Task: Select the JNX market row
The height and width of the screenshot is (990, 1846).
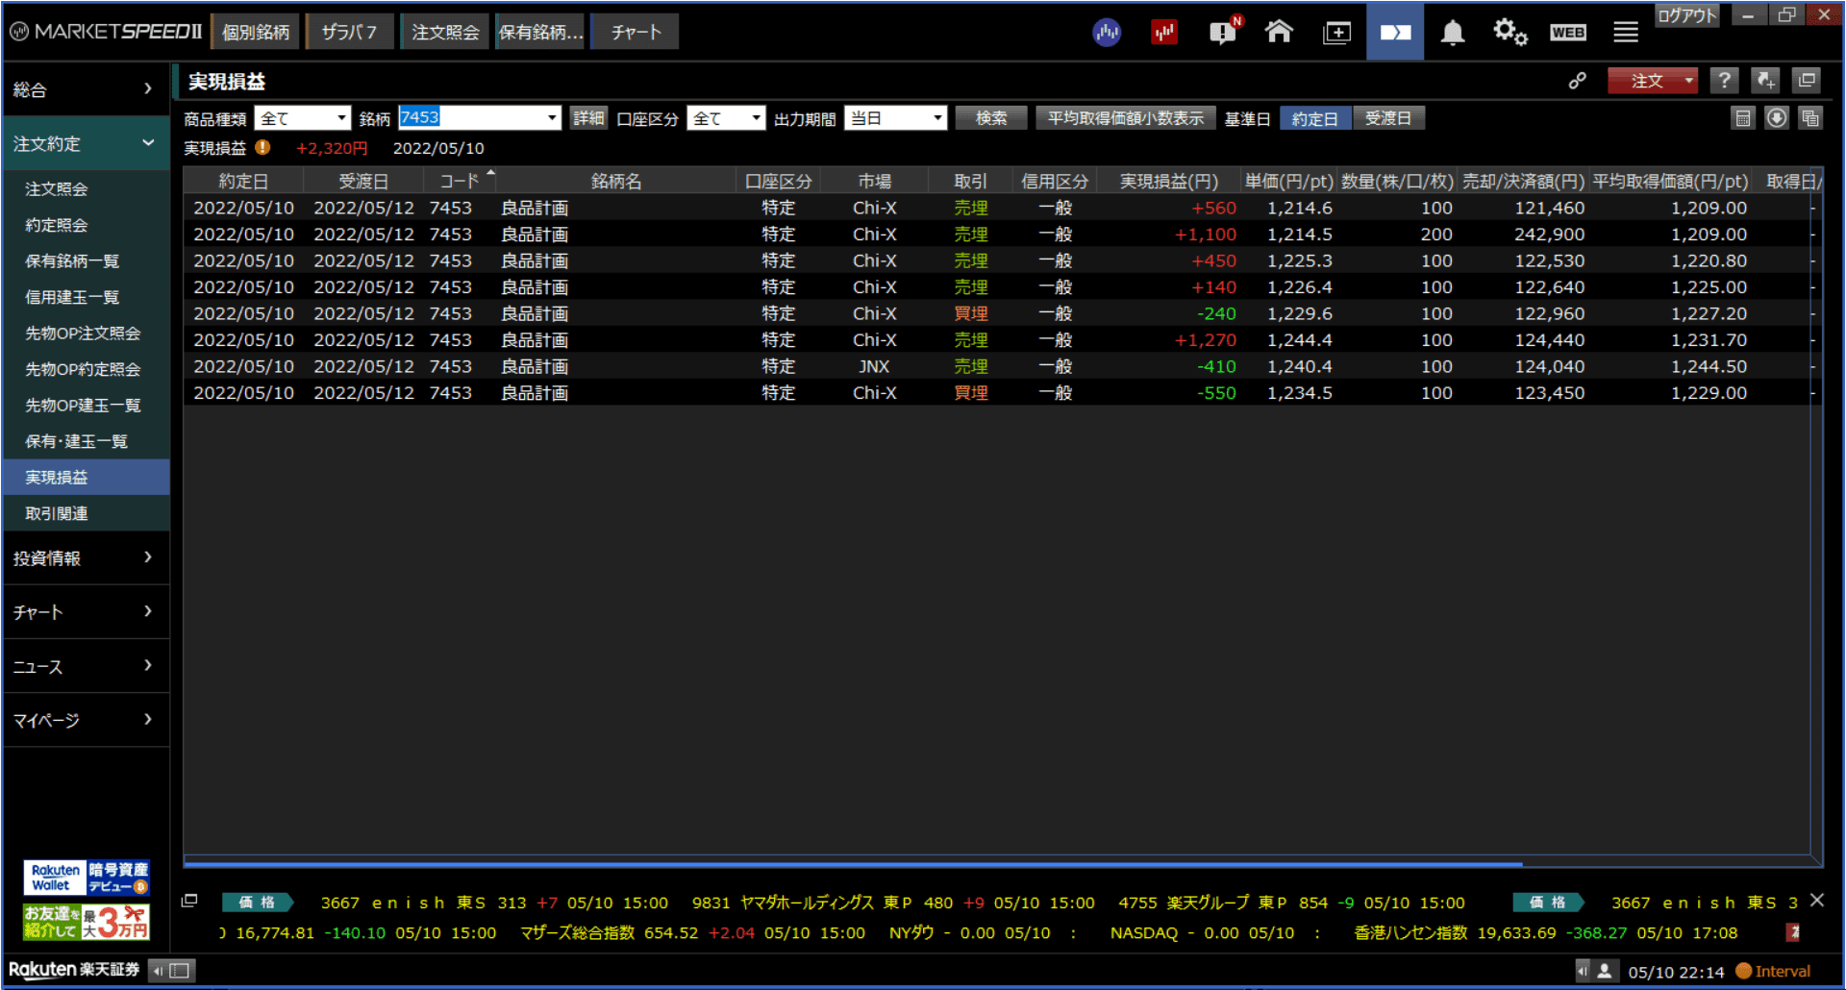Action: [997, 366]
